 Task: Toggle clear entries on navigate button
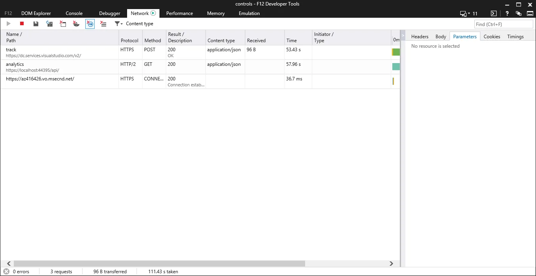(90, 24)
